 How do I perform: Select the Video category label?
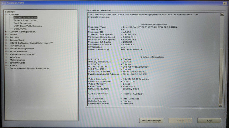click(13, 34)
